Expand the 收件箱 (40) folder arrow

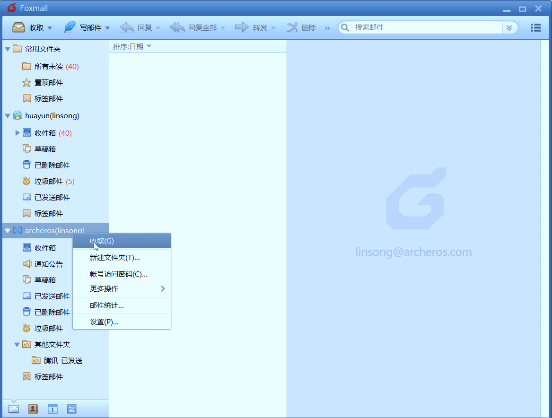17,133
